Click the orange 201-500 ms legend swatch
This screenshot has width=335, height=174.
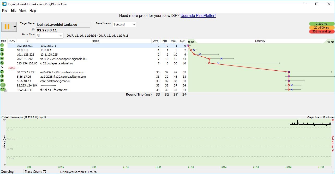[x=321, y=28]
